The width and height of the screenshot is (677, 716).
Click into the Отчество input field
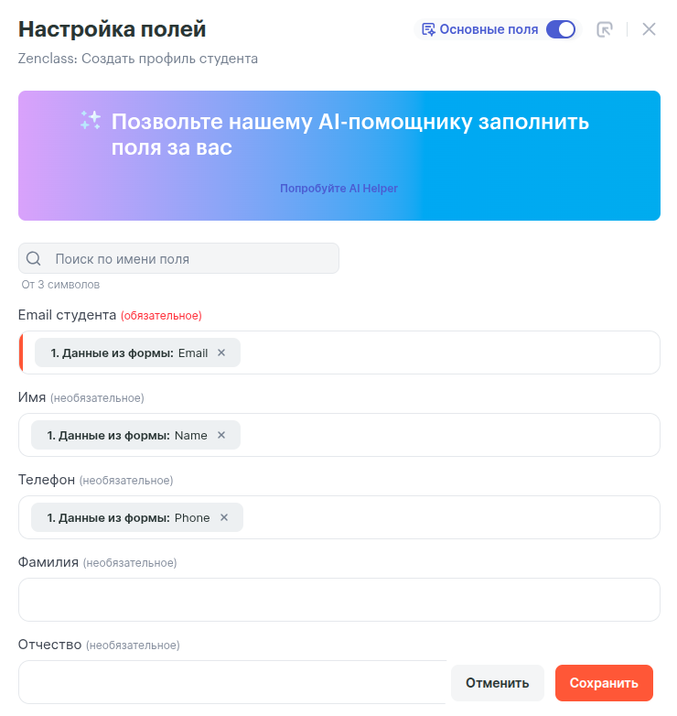click(x=229, y=682)
